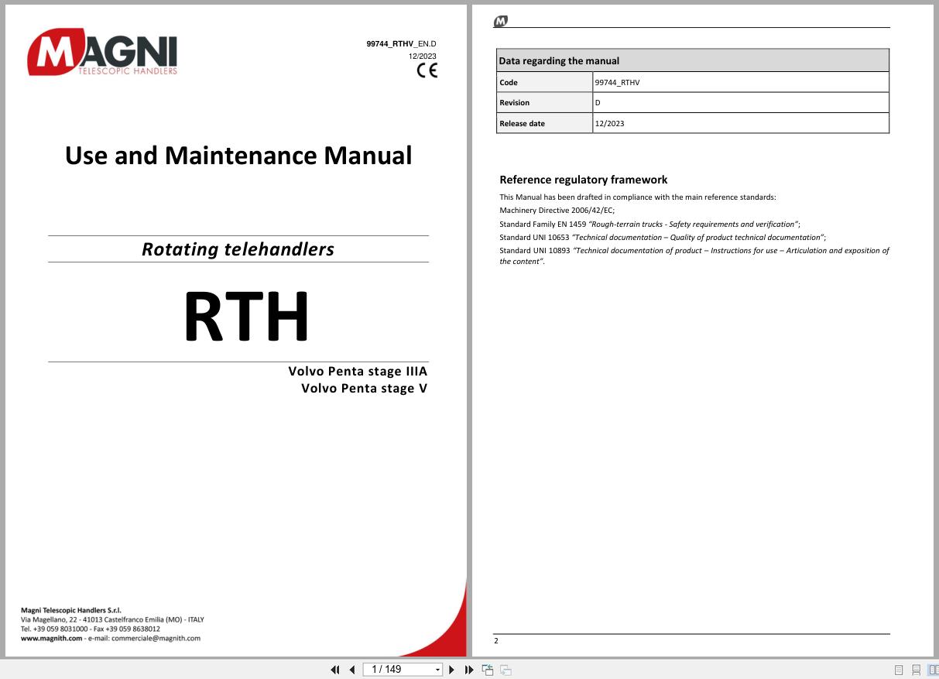Click the CE conformity mark
Image resolution: width=939 pixels, height=679 pixels.
pyautogui.click(x=427, y=70)
